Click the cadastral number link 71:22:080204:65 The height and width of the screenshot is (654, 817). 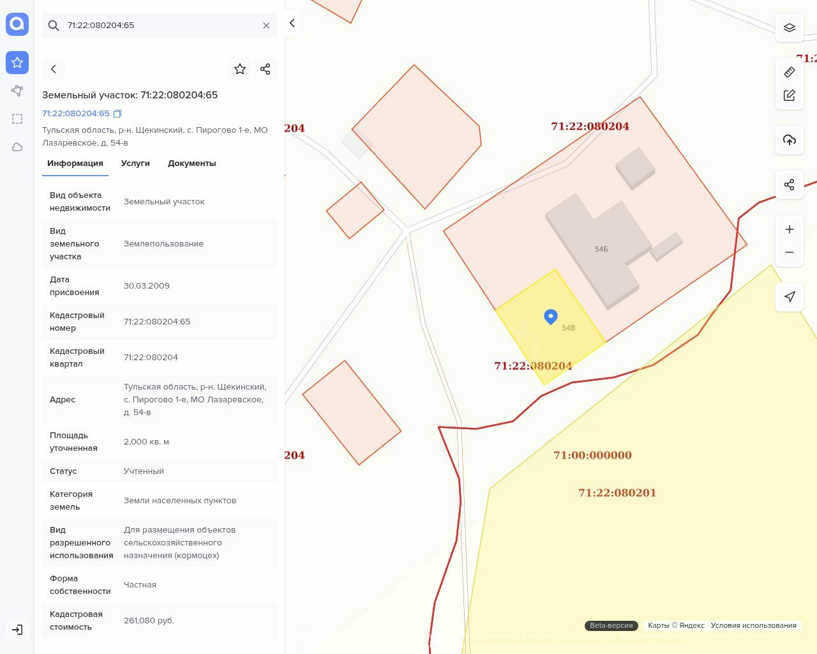point(76,114)
